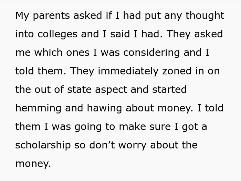Click the word "considering"
Viewport: 241px width, 181px height.
click(151, 53)
